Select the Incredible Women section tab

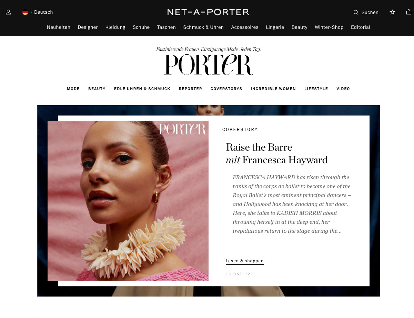coord(273,89)
